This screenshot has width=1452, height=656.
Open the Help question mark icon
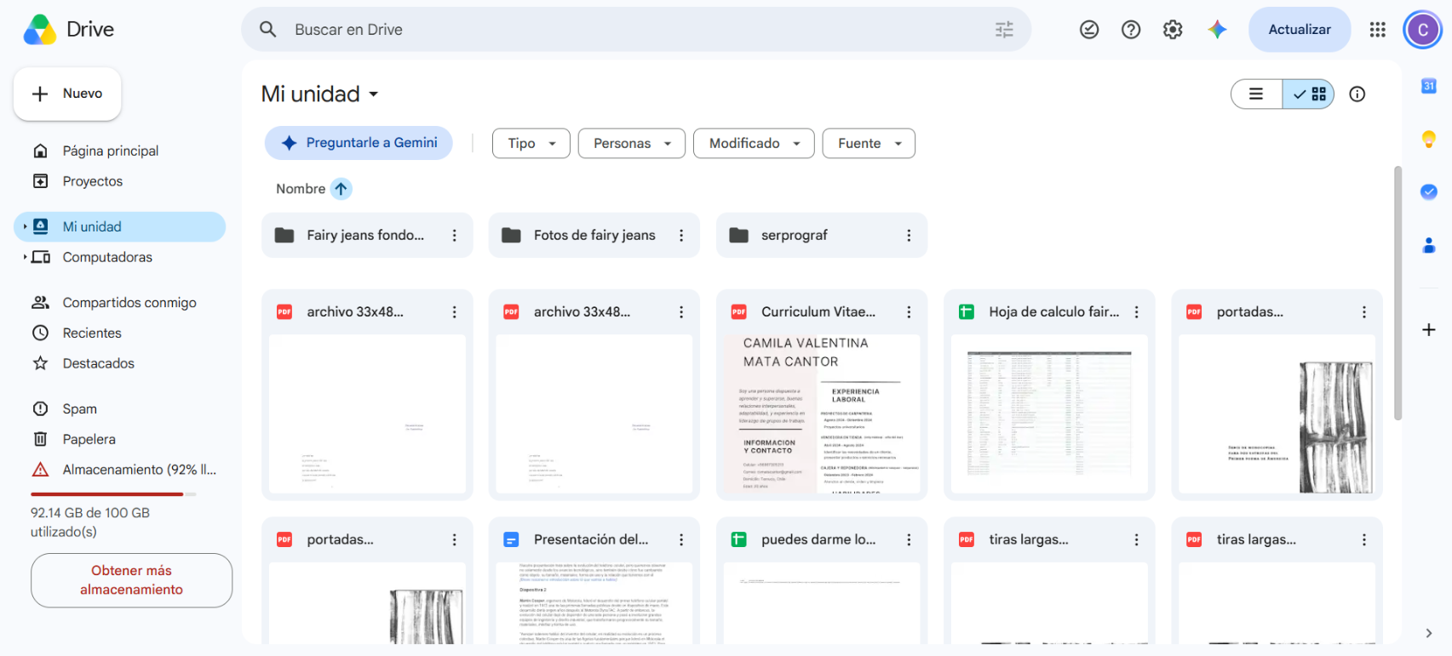click(x=1131, y=30)
